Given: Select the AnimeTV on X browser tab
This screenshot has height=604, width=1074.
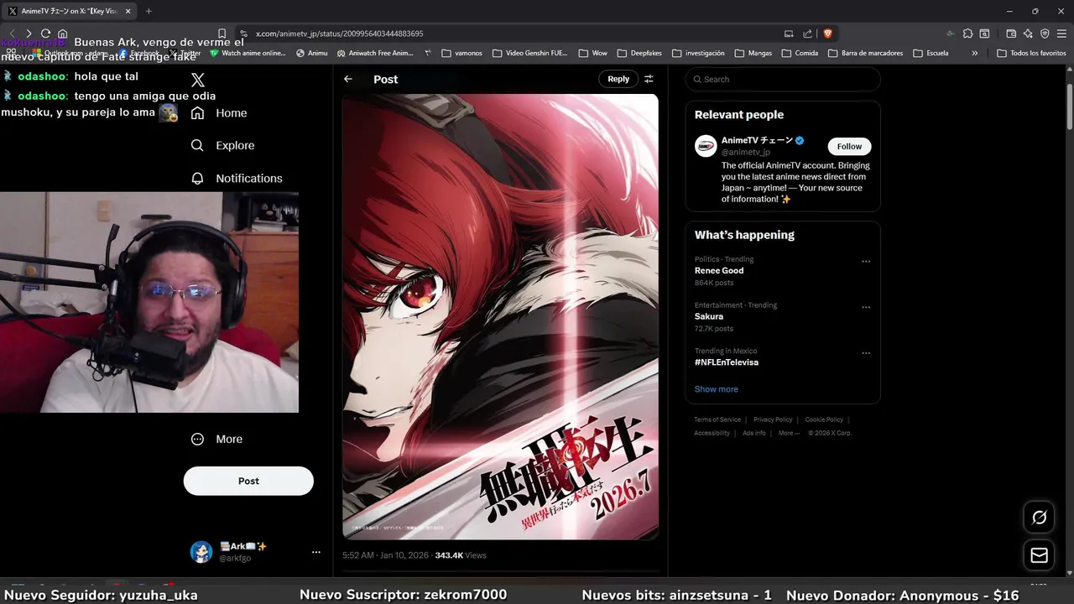Looking at the screenshot, I should [70, 11].
